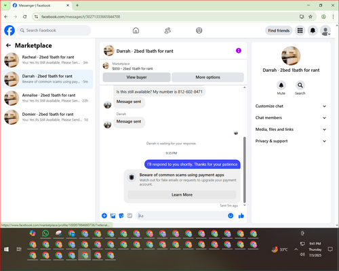The width and height of the screenshot is (339, 271).
Task: Open the Notifications bell in the header
Action: (313, 30)
